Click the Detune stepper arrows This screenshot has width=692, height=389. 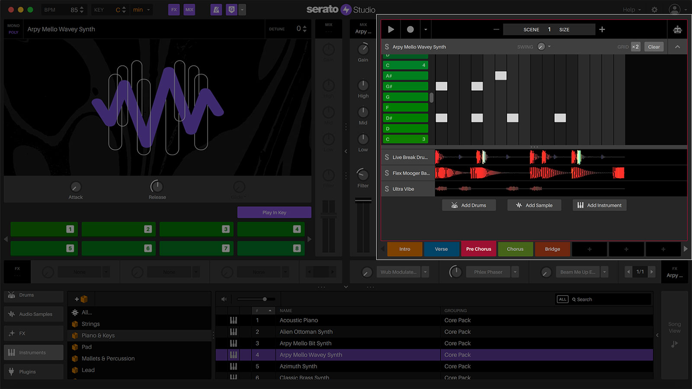pos(304,29)
